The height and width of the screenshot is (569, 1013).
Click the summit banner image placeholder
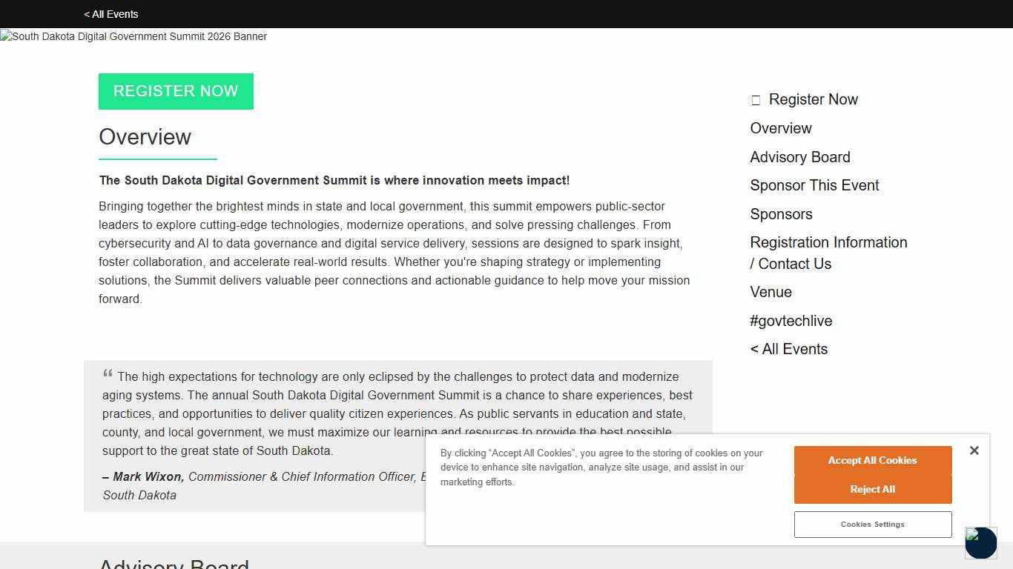tap(133, 36)
